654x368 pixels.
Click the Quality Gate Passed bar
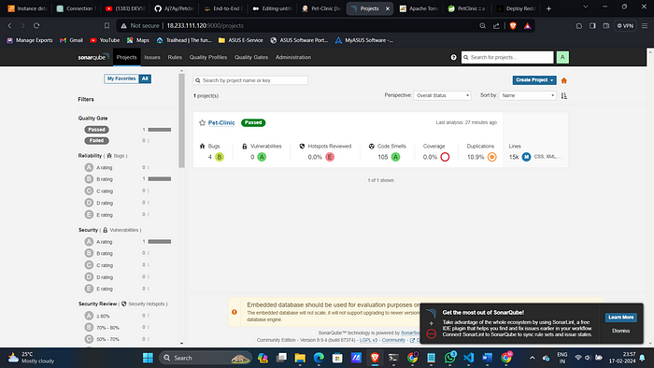point(160,130)
